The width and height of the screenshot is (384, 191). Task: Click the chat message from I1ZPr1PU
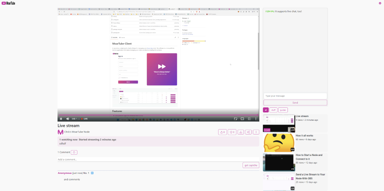[283, 11]
